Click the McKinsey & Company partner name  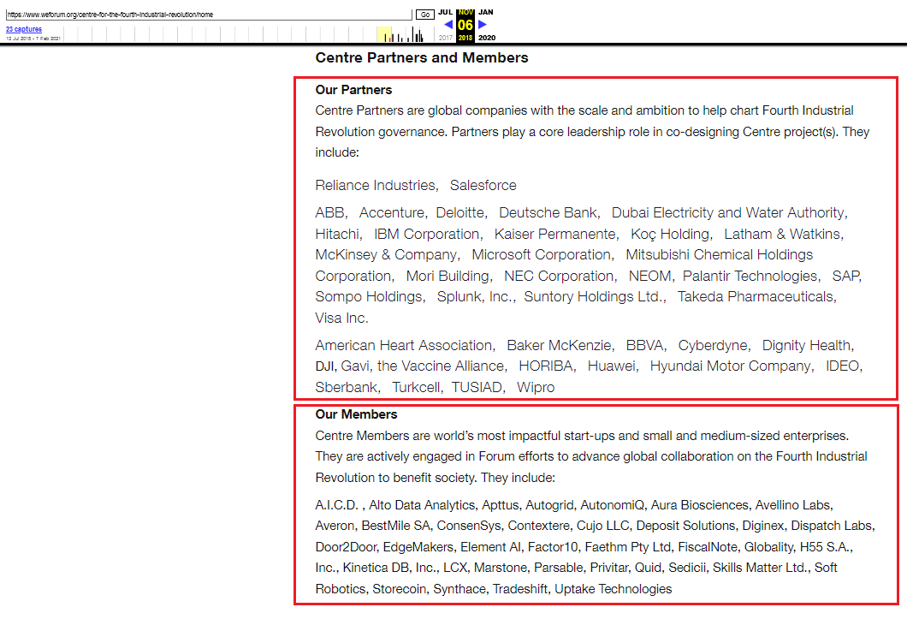[x=386, y=254]
